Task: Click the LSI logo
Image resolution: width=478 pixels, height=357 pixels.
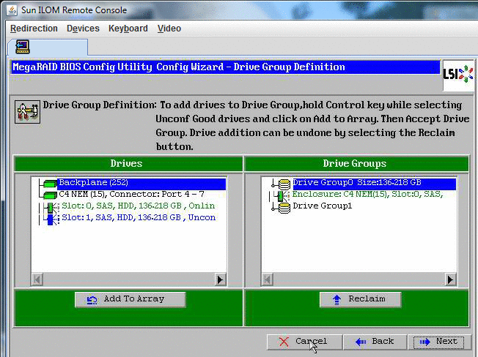Action: [x=458, y=75]
